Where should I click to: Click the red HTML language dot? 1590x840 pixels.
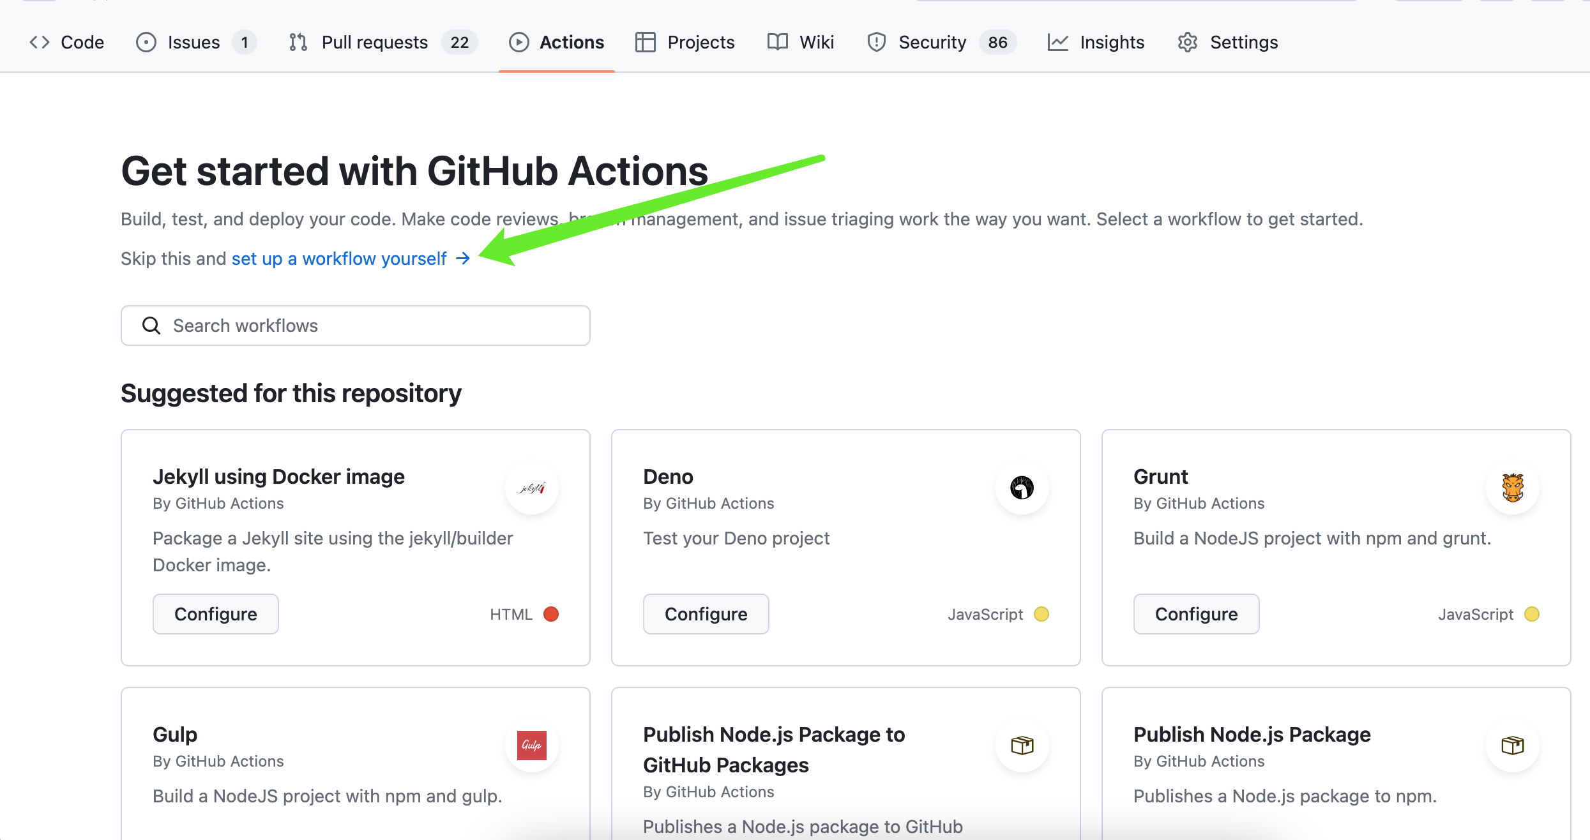pos(551,614)
